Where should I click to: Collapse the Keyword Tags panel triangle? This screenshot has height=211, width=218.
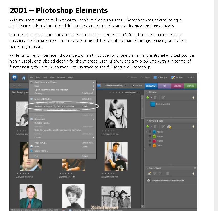[147, 121]
